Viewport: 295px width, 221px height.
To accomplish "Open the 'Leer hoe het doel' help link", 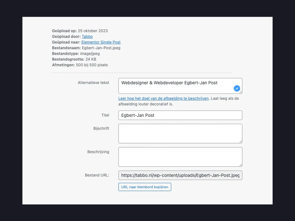I will click(x=163, y=98).
